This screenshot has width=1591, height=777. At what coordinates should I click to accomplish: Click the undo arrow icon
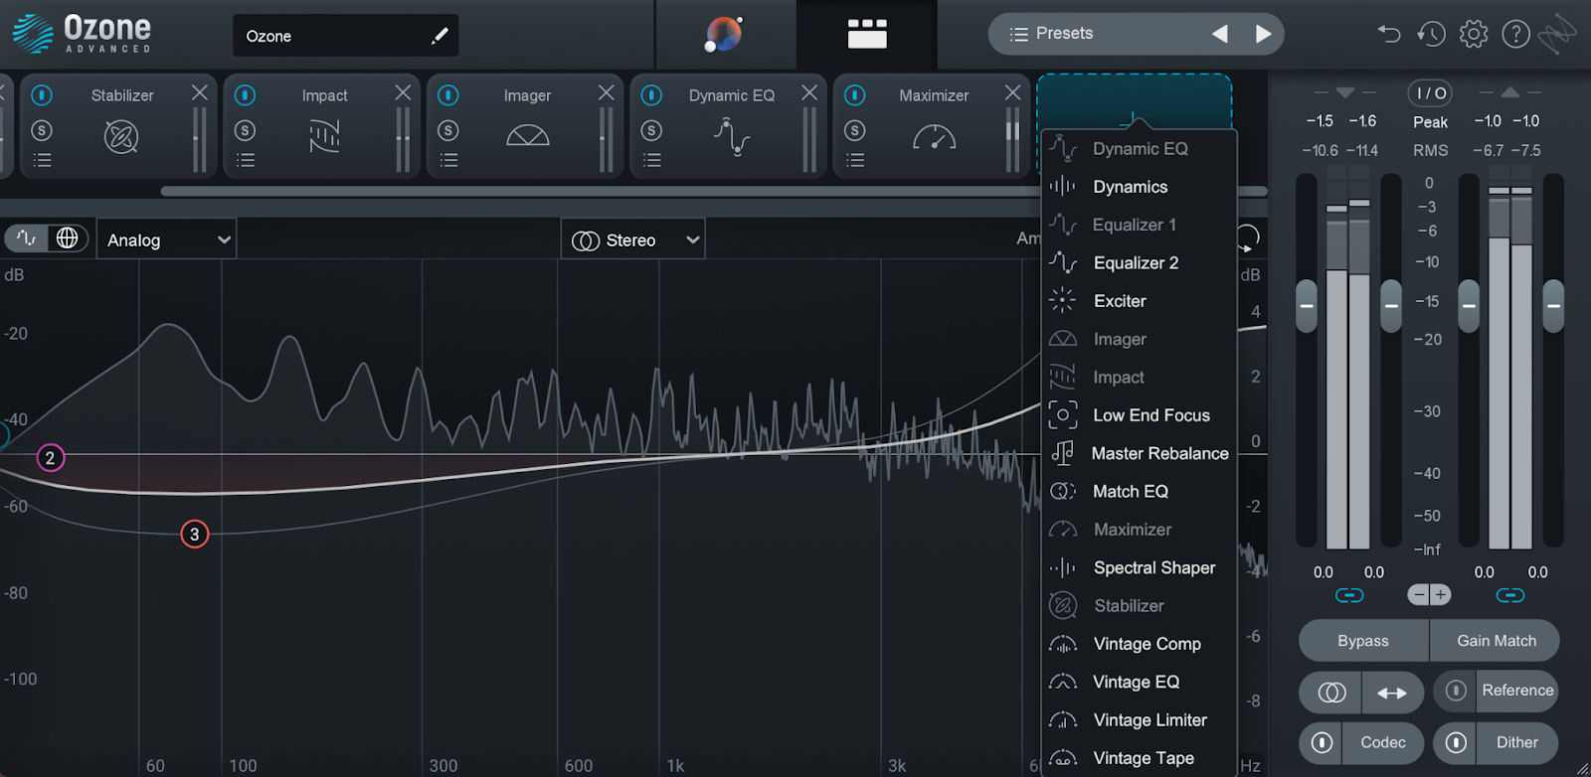click(x=1389, y=34)
